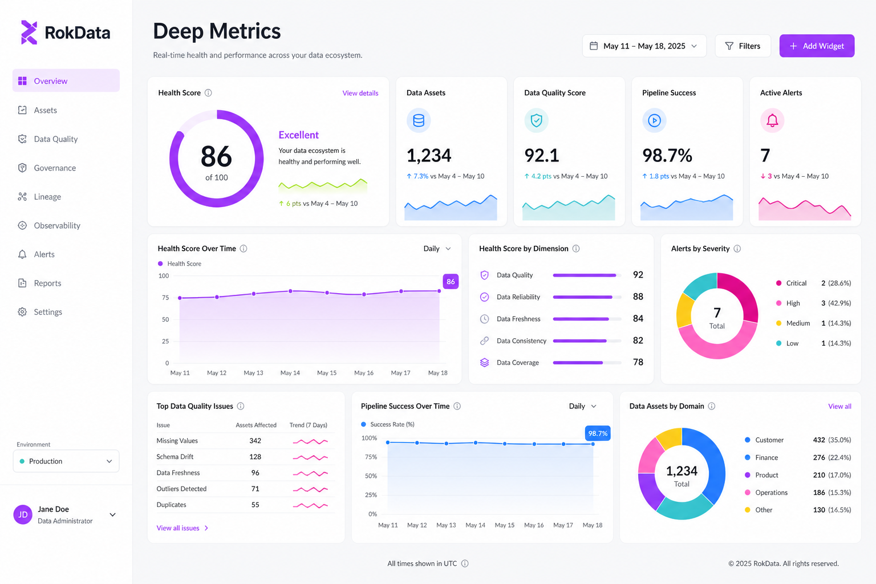Open Daily dropdown in Pipeline Success Over Time
Screen dimensions: 876x584
583,406
